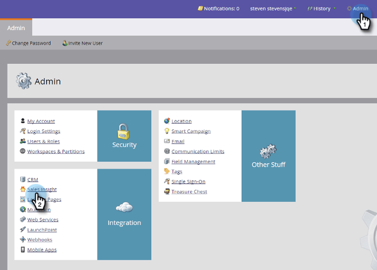Open the Users & Roles link
This screenshot has width=377, height=270.
pos(44,142)
